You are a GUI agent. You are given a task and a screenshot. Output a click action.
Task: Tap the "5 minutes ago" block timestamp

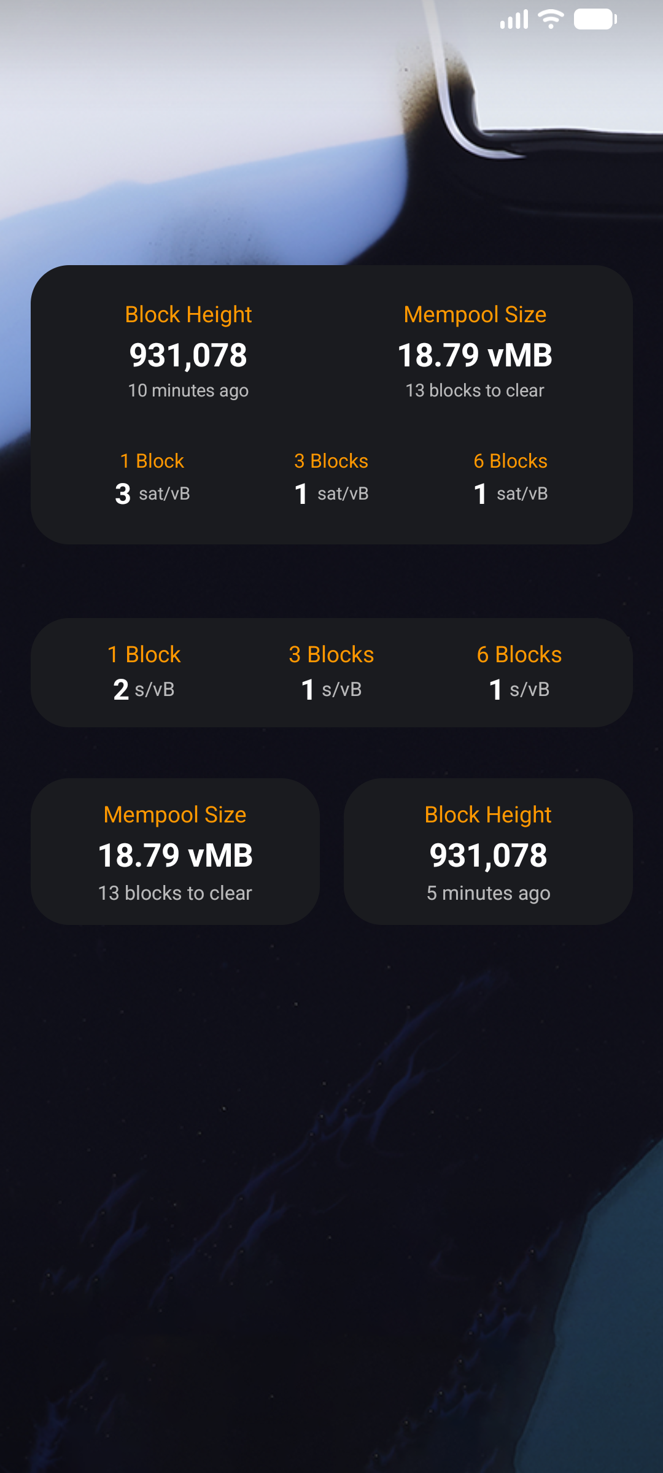[x=488, y=893]
